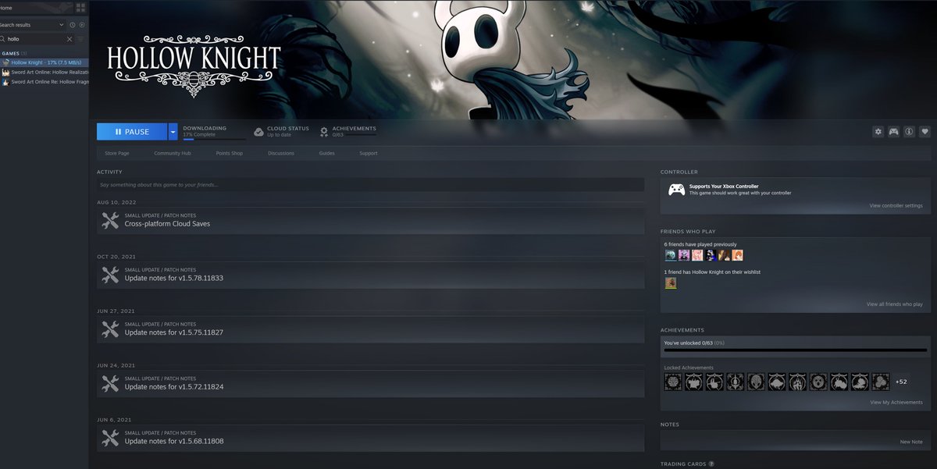Open the Store Page tab

tap(117, 154)
